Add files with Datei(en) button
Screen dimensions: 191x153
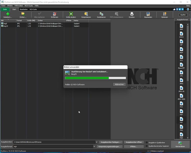[x=8, y=15]
